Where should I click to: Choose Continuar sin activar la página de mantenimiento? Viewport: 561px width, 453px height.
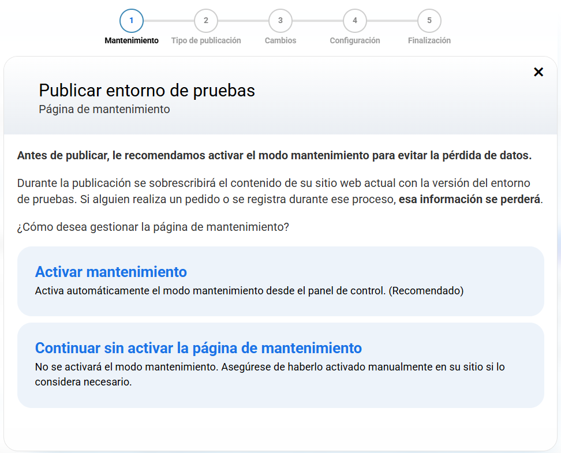(280, 365)
